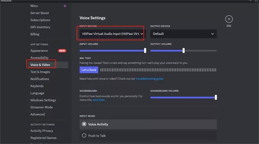Open Keybinds settings

tap(37, 86)
